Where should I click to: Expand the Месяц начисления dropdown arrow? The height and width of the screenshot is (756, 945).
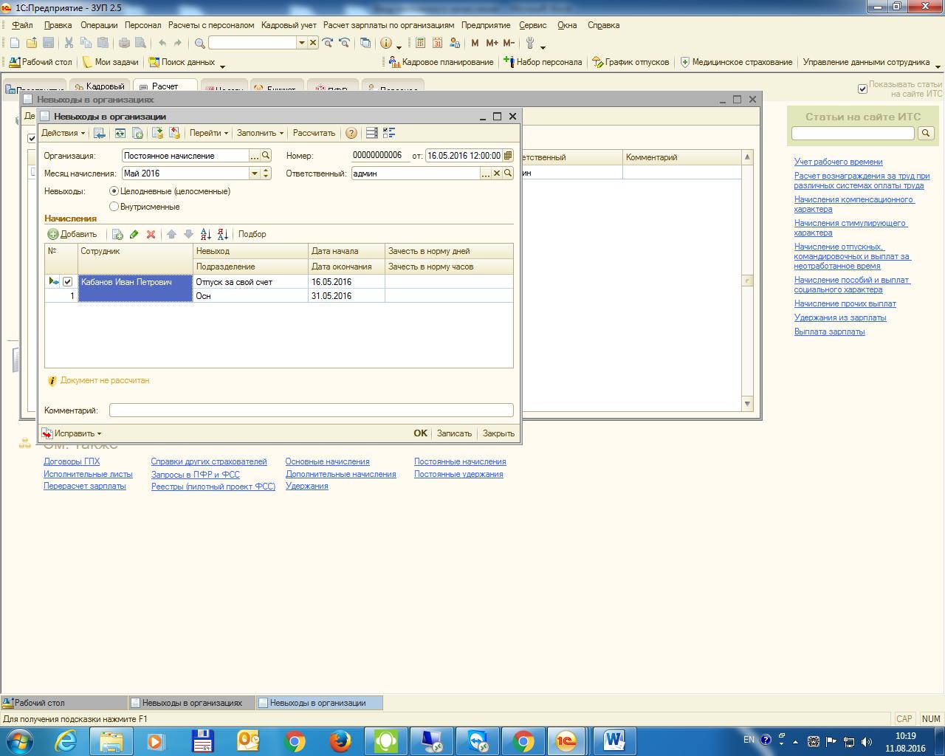(x=255, y=173)
